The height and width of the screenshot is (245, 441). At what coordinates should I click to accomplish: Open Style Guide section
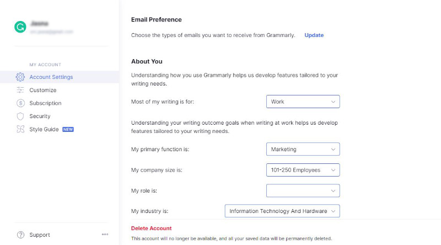pyautogui.click(x=44, y=129)
